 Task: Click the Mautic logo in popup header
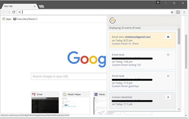(x=113, y=21)
